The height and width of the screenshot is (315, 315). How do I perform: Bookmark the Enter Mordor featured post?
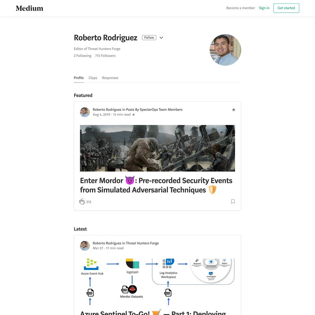[x=233, y=202]
